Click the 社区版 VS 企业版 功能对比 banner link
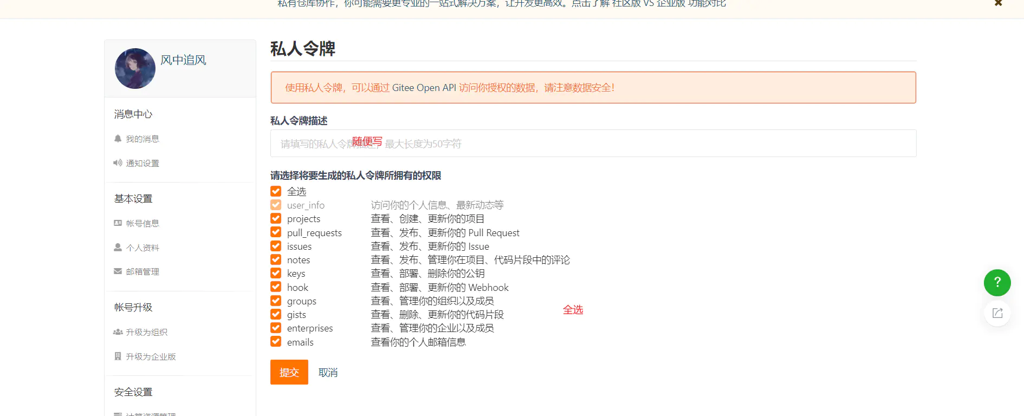This screenshot has width=1024, height=416. click(669, 4)
